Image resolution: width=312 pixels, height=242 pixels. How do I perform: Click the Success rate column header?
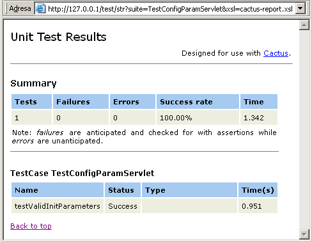tap(198, 102)
